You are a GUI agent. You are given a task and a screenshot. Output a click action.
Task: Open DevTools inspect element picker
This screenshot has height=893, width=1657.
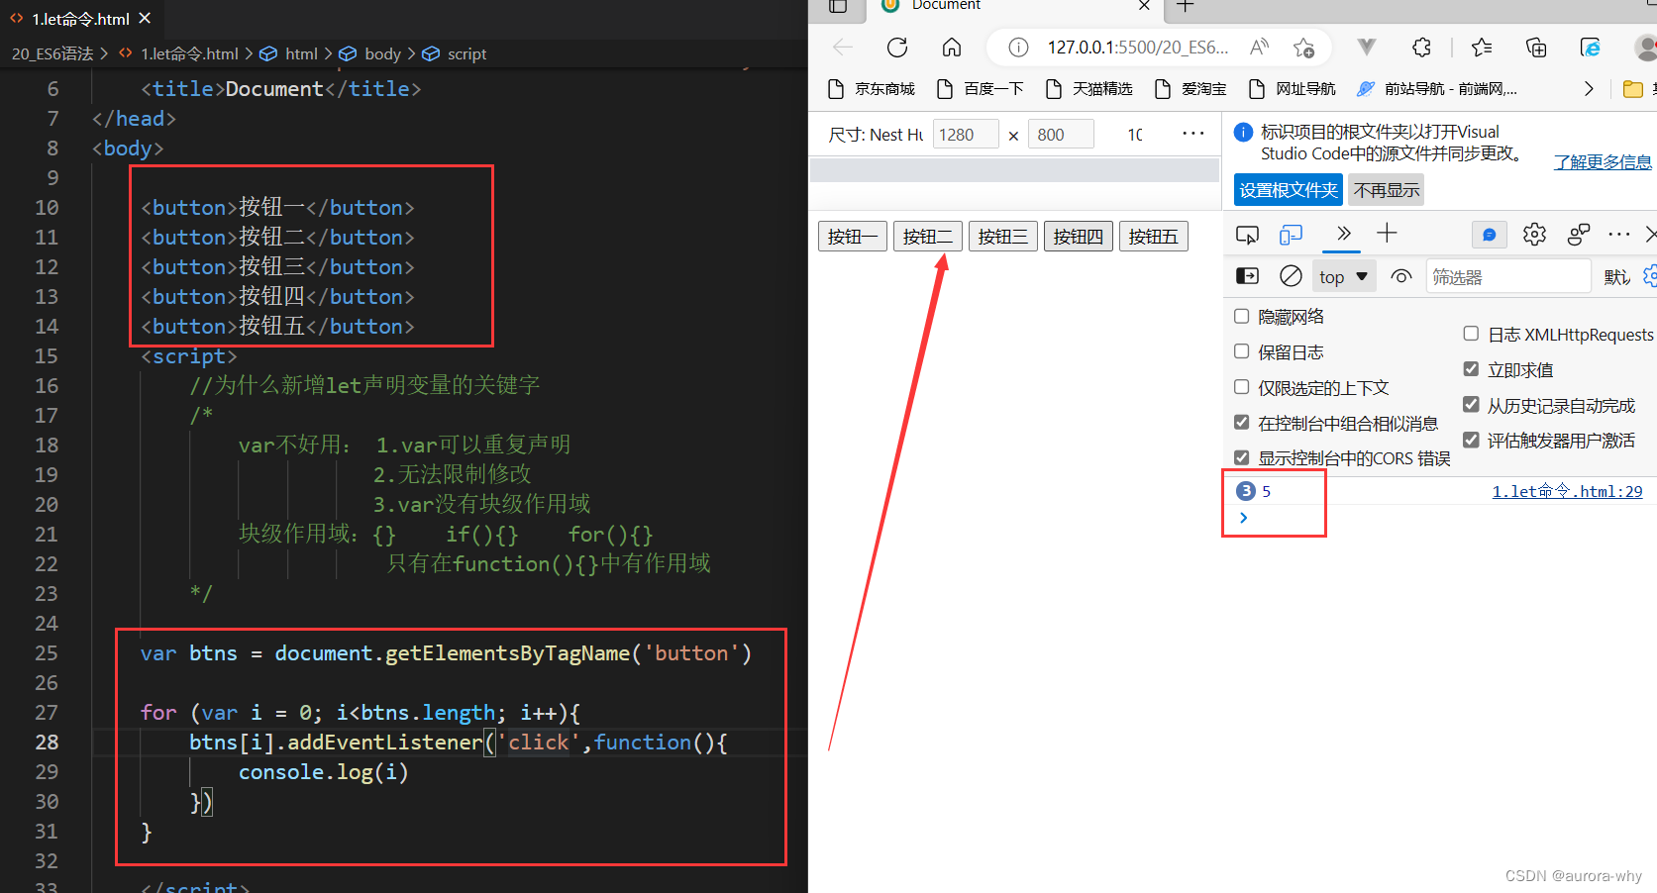[1247, 235]
